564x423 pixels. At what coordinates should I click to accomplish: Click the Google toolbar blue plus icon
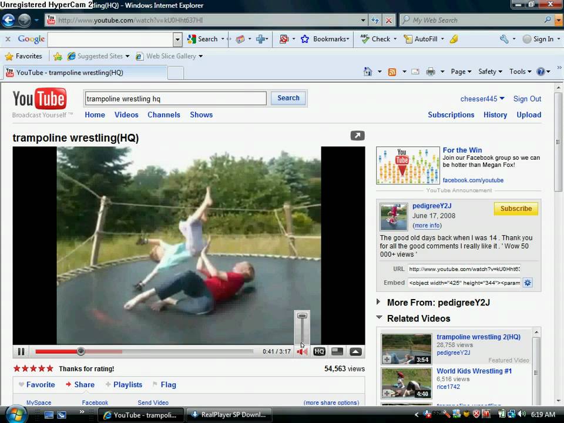click(261, 39)
